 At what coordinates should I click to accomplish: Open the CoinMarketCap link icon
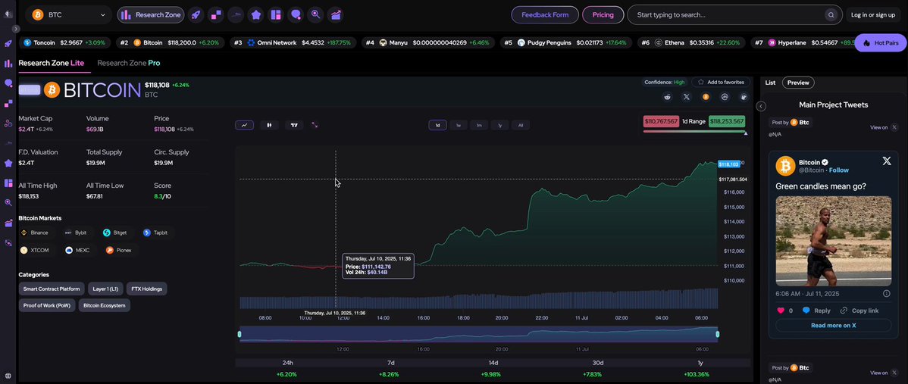[x=725, y=97]
